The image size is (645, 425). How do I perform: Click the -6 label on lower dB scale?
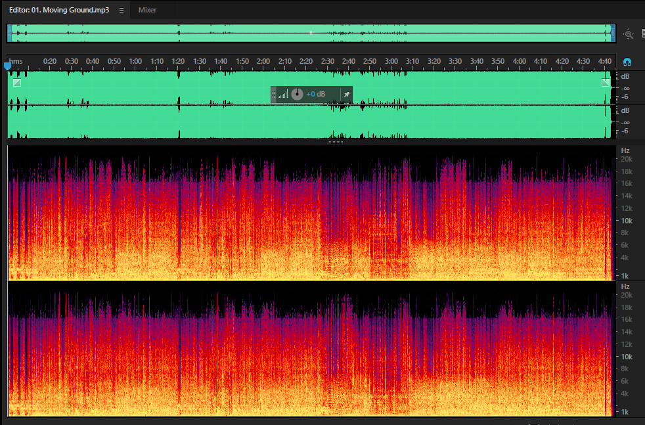tap(625, 131)
